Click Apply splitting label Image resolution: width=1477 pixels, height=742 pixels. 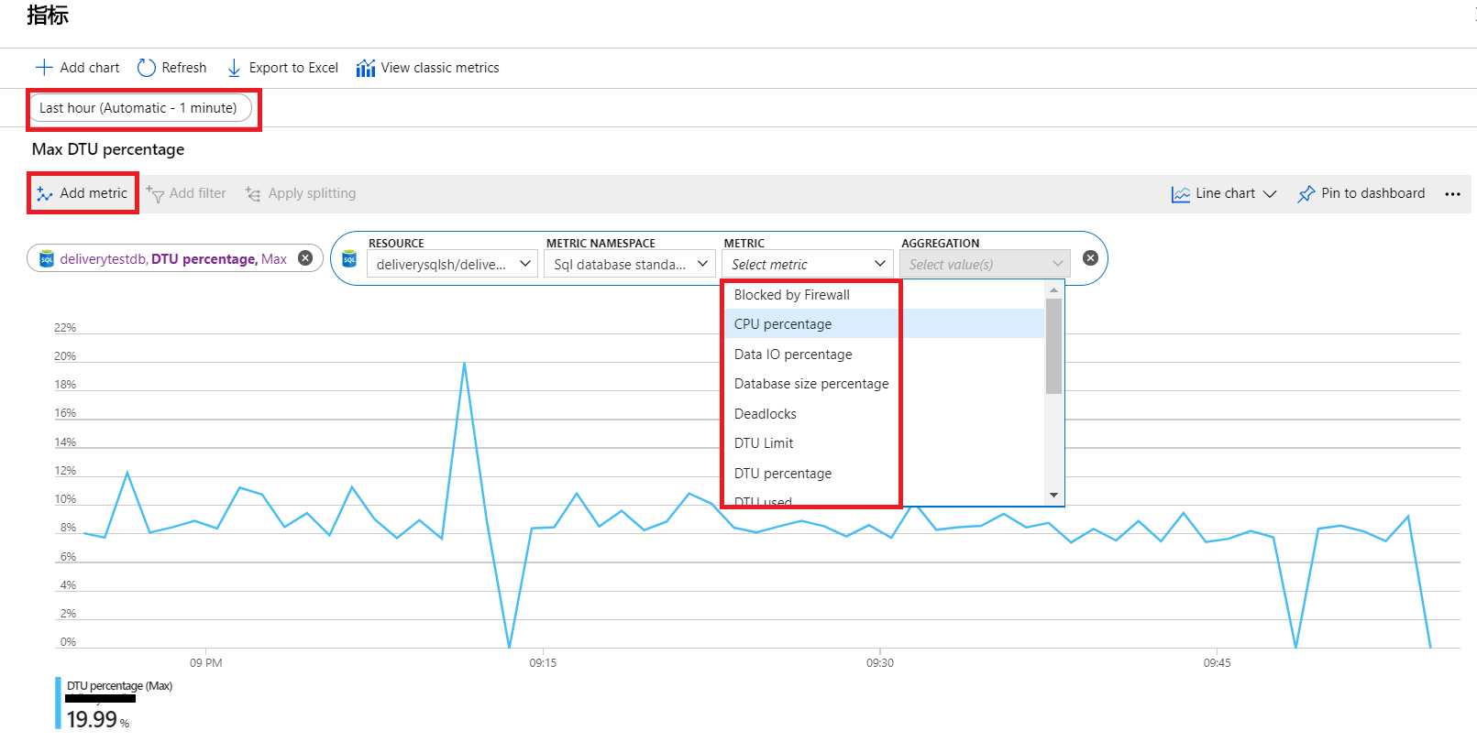click(x=312, y=193)
